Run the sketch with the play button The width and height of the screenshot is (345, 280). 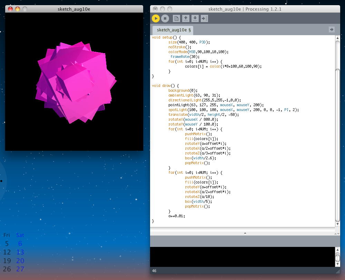[156, 19]
